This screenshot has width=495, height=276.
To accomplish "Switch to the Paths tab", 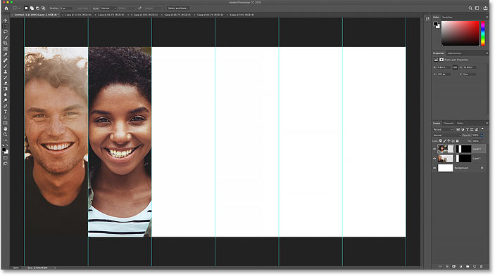I will [x=460, y=123].
